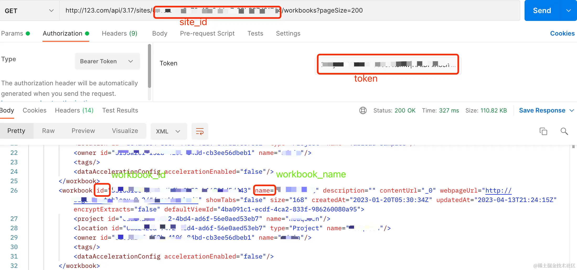The width and height of the screenshot is (577, 270).
Task: Click the <tags/> element on line 23
Action: (x=87, y=162)
